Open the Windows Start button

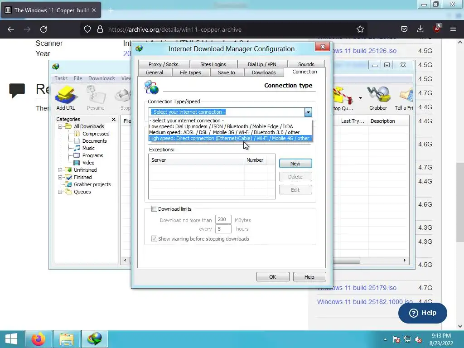point(11,339)
